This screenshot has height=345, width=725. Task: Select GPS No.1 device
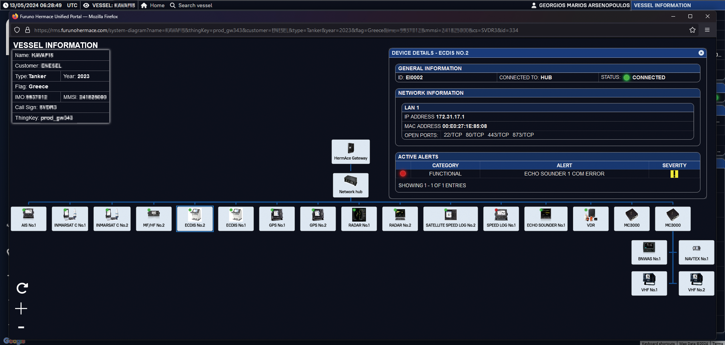pos(277,219)
